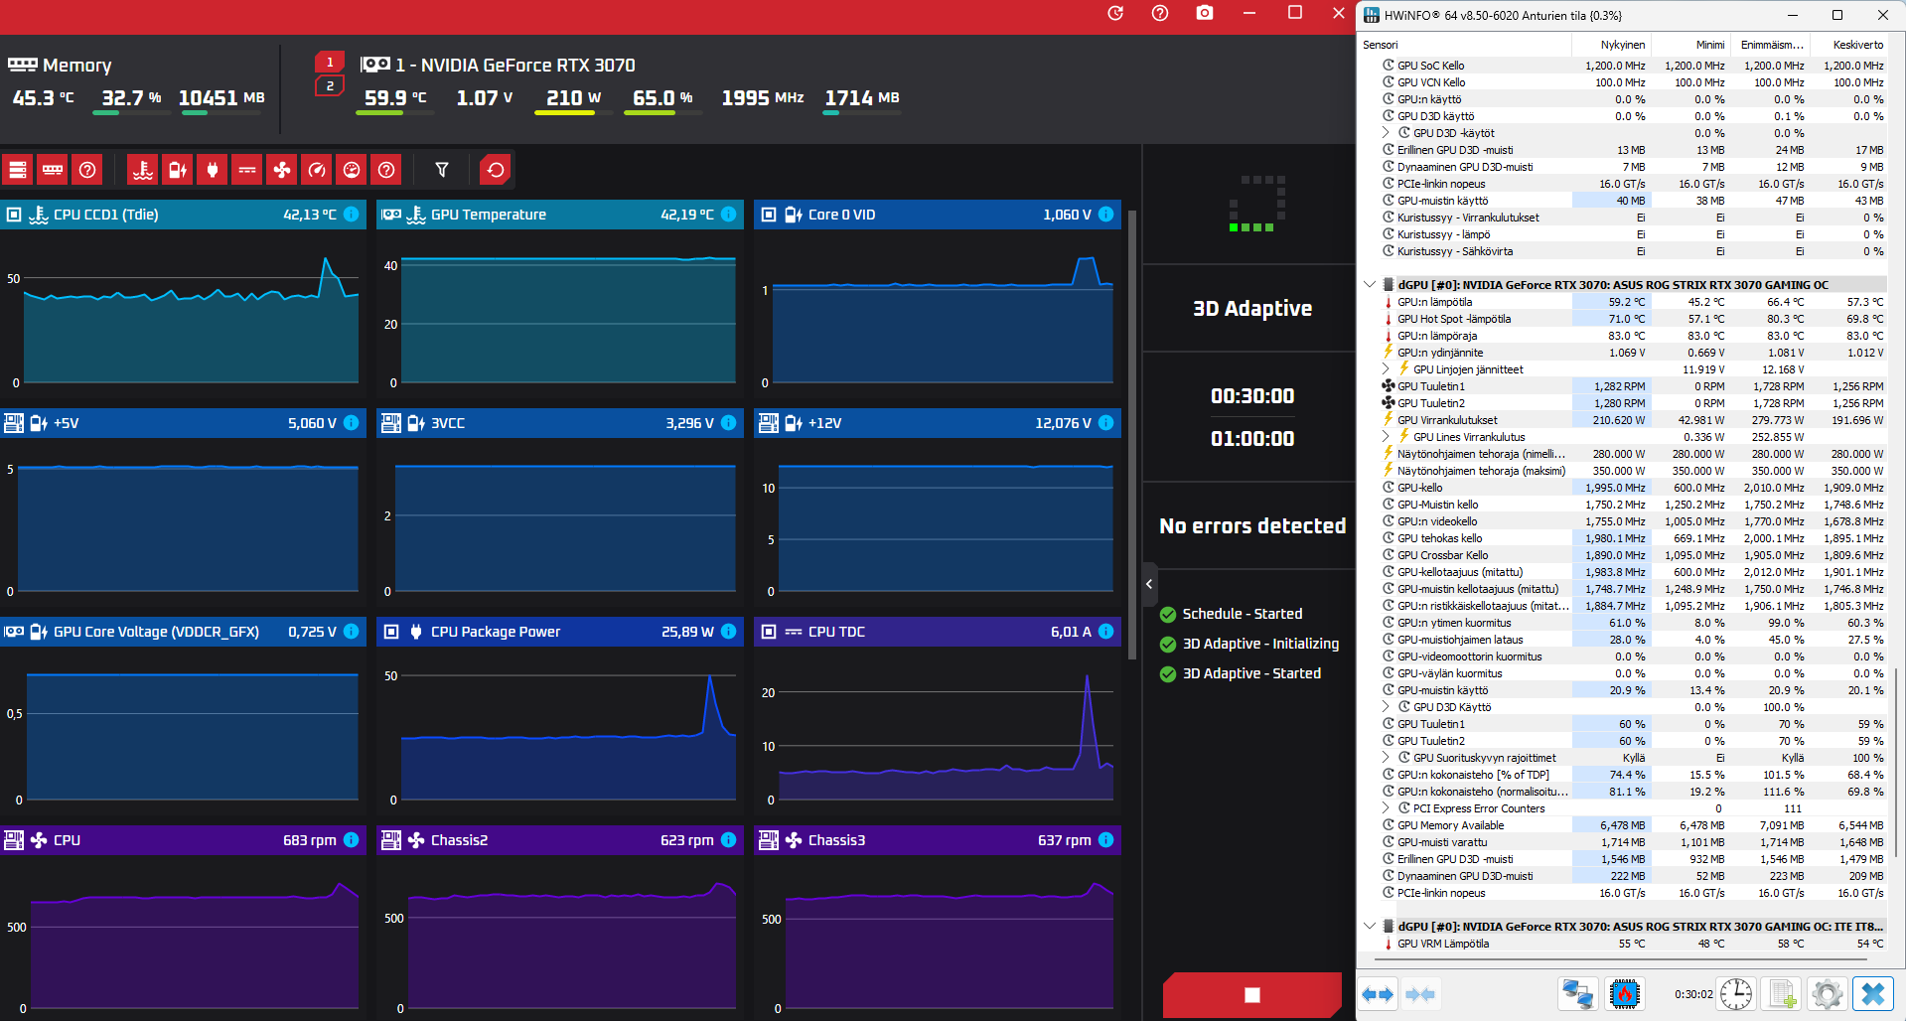Click the graph panel vertical scrollbar
This screenshot has width=1906, height=1021.
click(x=1132, y=433)
